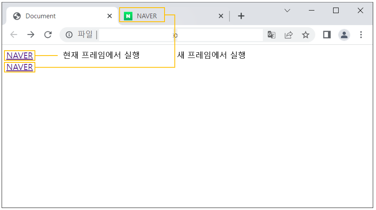Minimize the browser window
This screenshot has width=376, height=210.
point(311,10)
